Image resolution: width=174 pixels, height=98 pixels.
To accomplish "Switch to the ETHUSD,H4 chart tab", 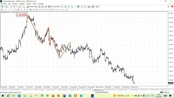I will coord(144,90).
